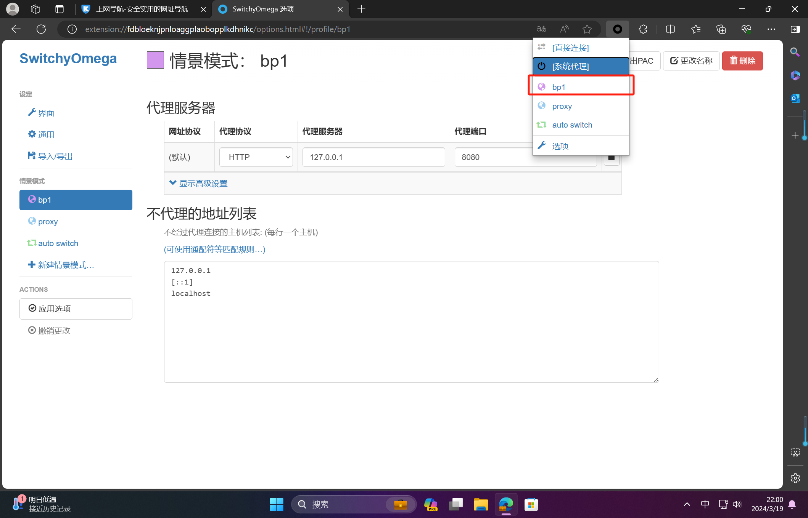The width and height of the screenshot is (808, 518).
Task: Switch to the 上网导航 browser tab
Action: (x=141, y=9)
